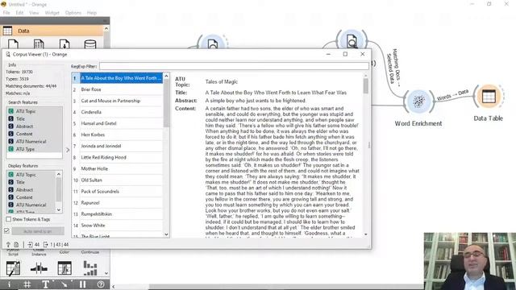This screenshot has height=290, width=516.
Task: Toggle the auto send checkbox
Action: 6,231
